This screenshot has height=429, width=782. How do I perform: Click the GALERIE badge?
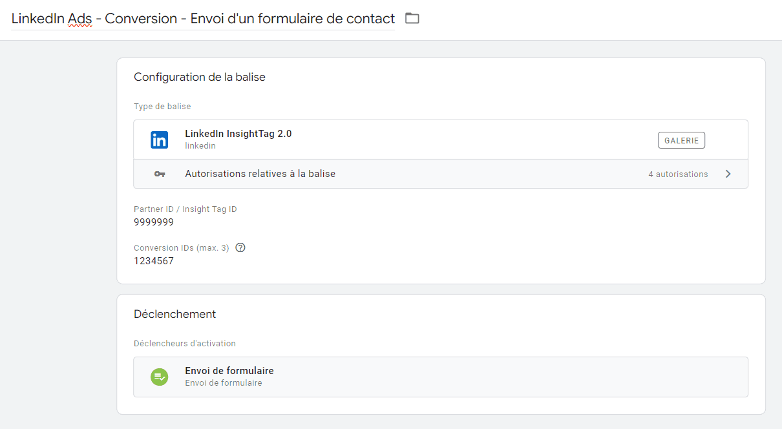click(x=681, y=140)
